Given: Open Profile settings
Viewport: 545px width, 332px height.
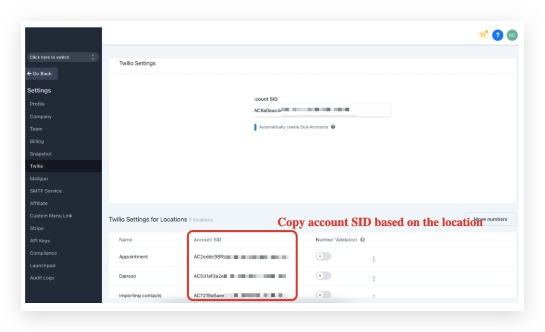Looking at the screenshot, I should point(37,104).
